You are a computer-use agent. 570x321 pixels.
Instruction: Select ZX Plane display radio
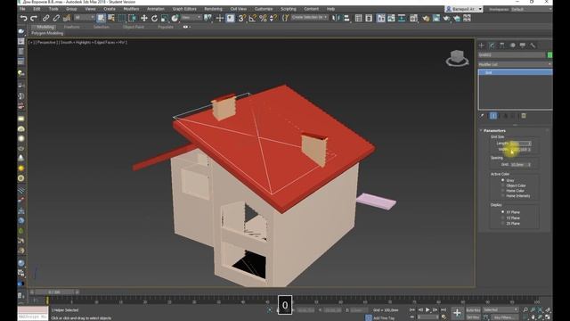coord(503,223)
